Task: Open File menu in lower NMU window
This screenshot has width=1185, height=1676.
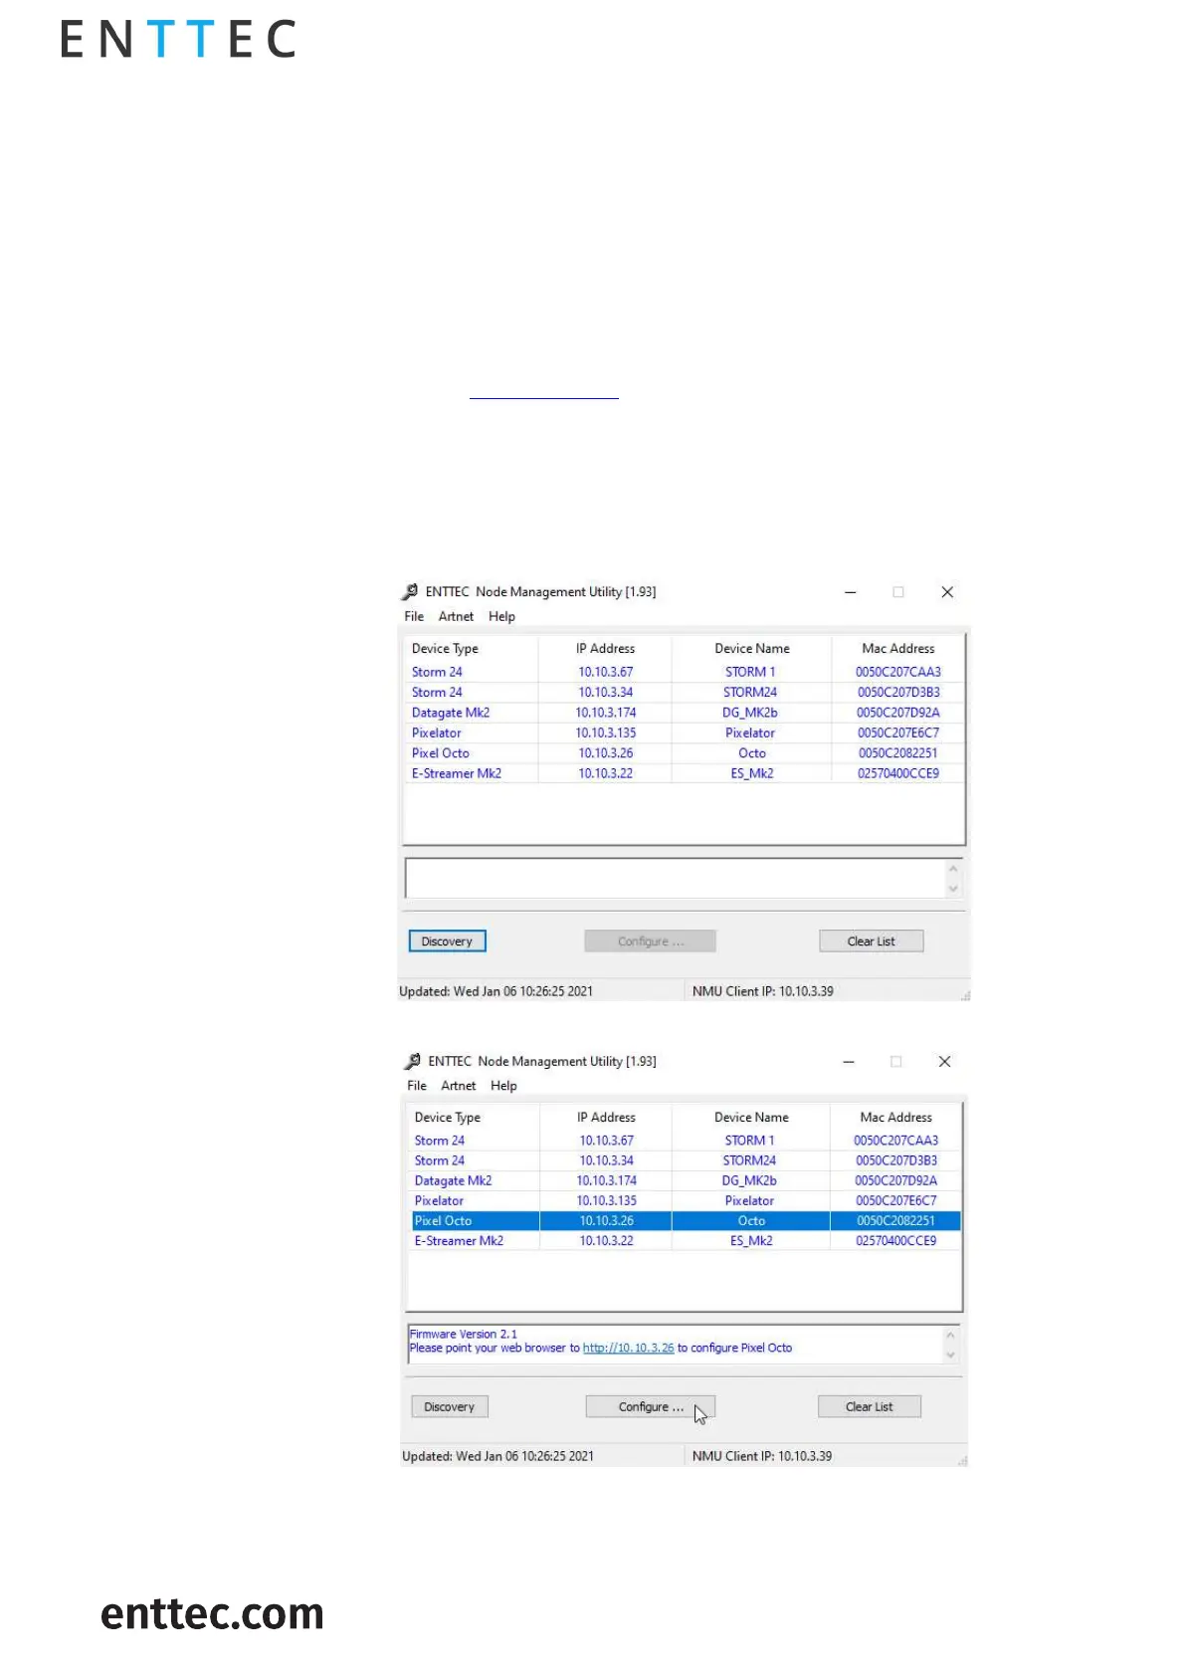Action: click(417, 1086)
